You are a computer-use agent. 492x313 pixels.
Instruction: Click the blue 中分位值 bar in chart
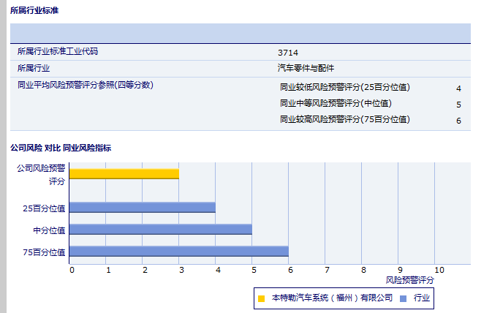(x=161, y=229)
